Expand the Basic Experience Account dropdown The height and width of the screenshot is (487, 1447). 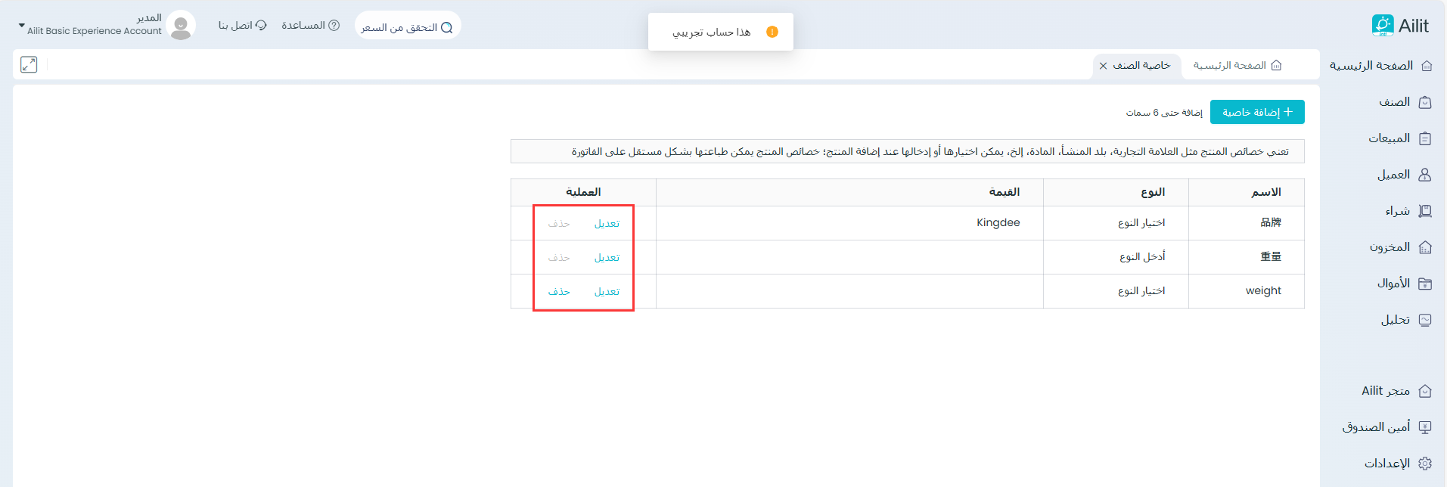(21, 26)
